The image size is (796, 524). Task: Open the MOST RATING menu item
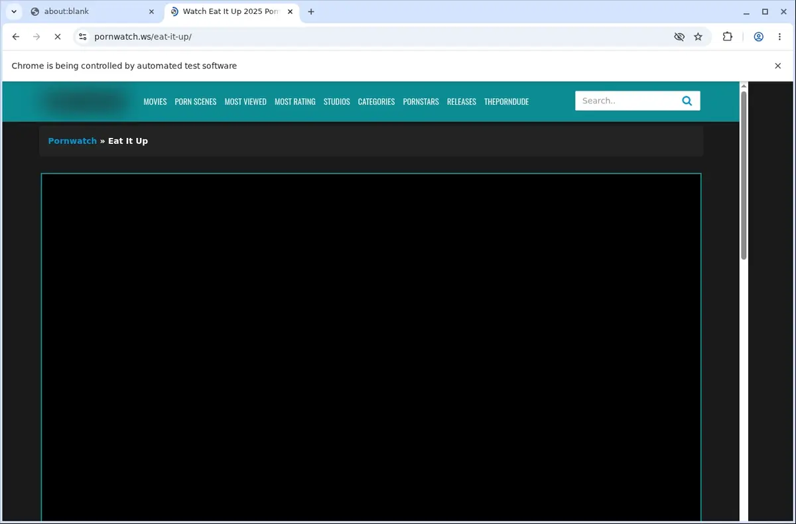tap(295, 101)
